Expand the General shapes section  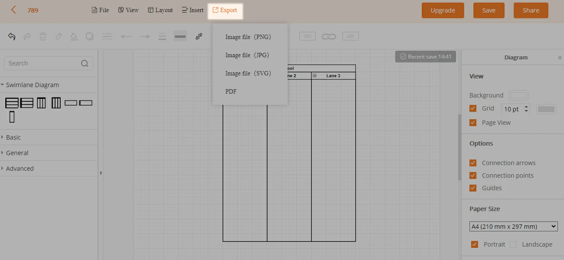coord(49,153)
